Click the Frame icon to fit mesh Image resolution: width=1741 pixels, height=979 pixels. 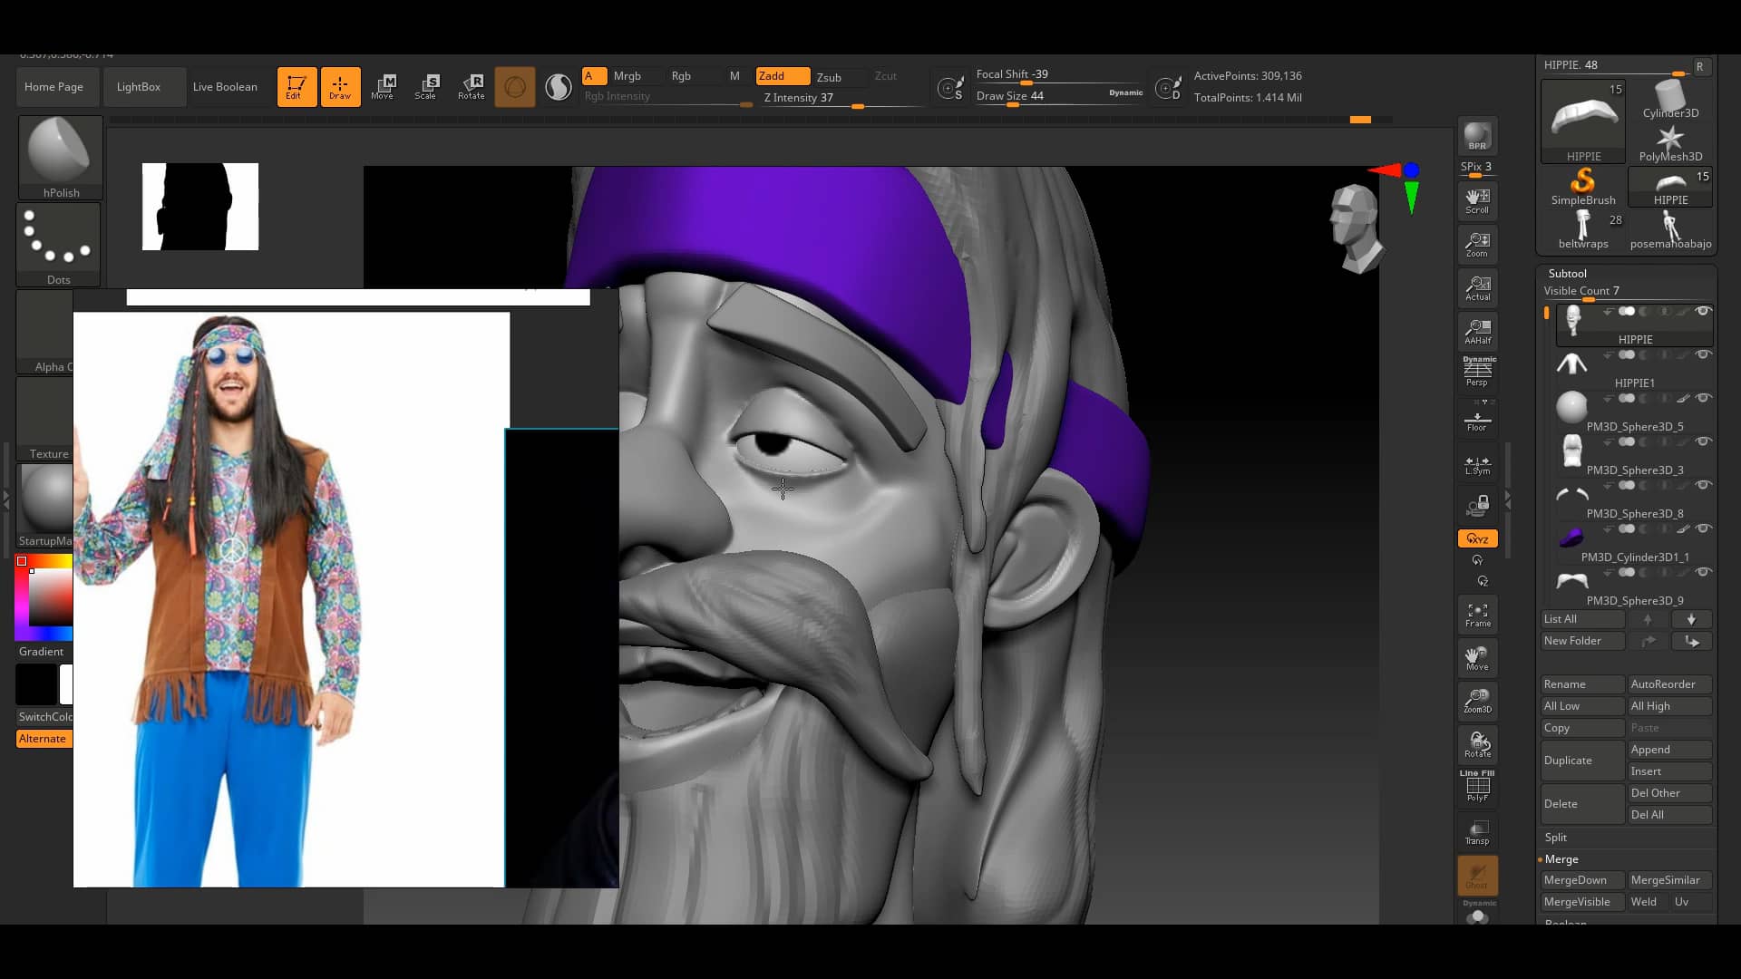point(1477,614)
